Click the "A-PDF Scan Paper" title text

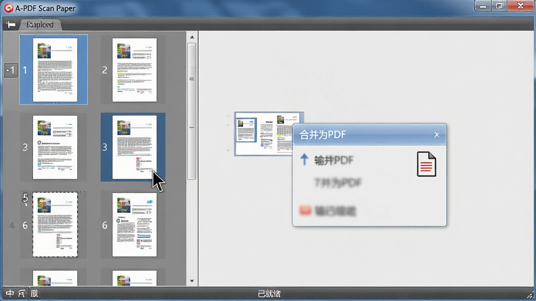(x=45, y=8)
